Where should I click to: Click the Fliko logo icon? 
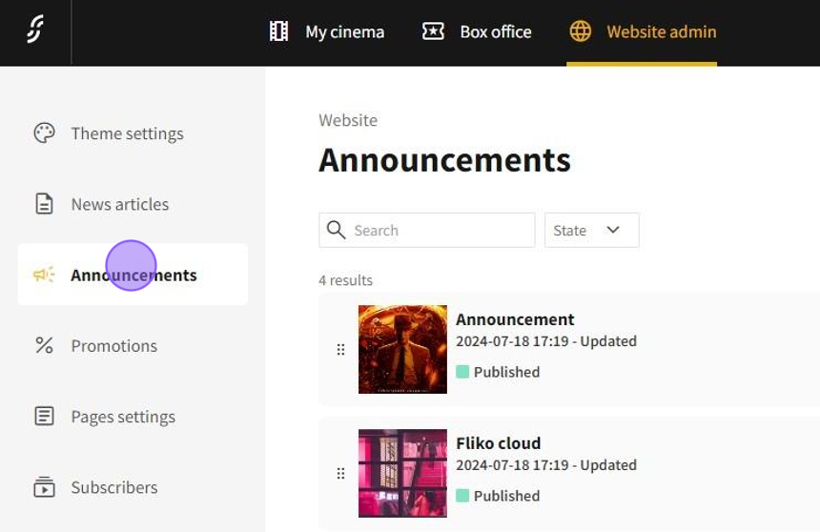click(35, 31)
